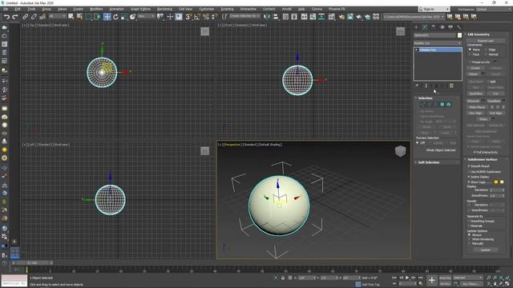Toggle the Percent Snap icon
Viewport: 513px width, 288px height.
206,17
